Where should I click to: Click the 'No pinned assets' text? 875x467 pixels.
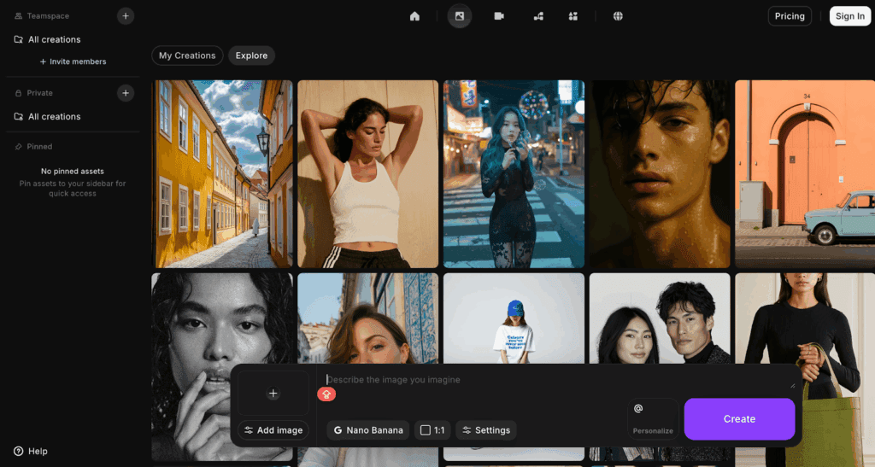73,172
